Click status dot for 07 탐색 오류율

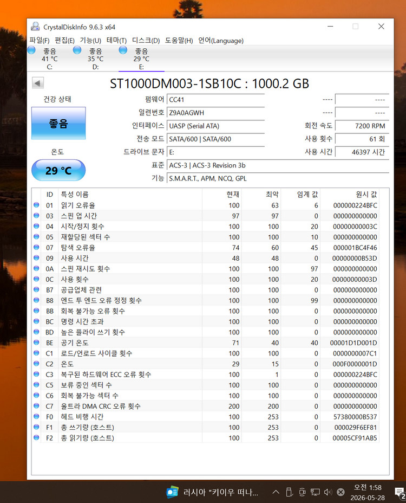36,247
